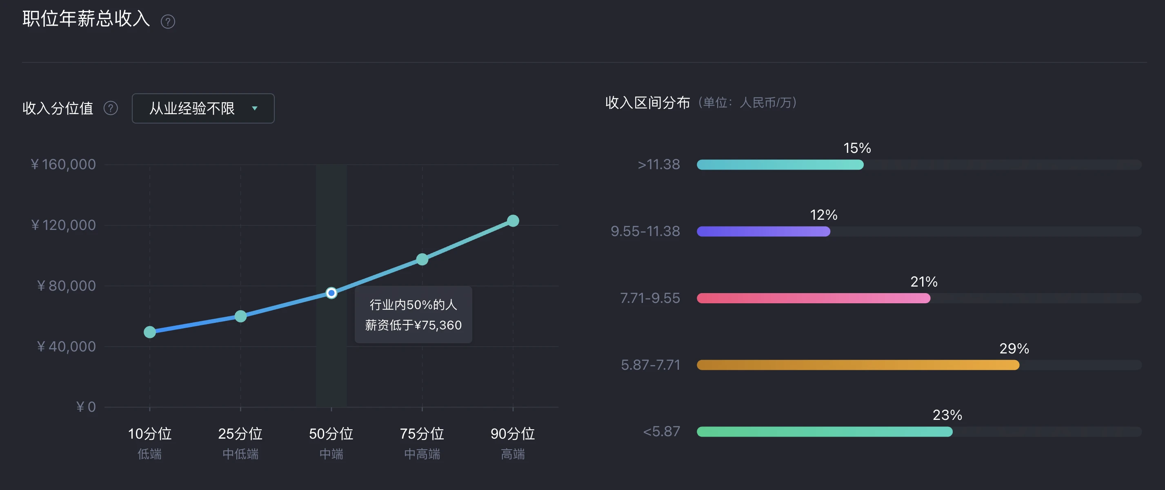Click the 29% percentage label
1165x490 pixels.
[x=1014, y=348]
